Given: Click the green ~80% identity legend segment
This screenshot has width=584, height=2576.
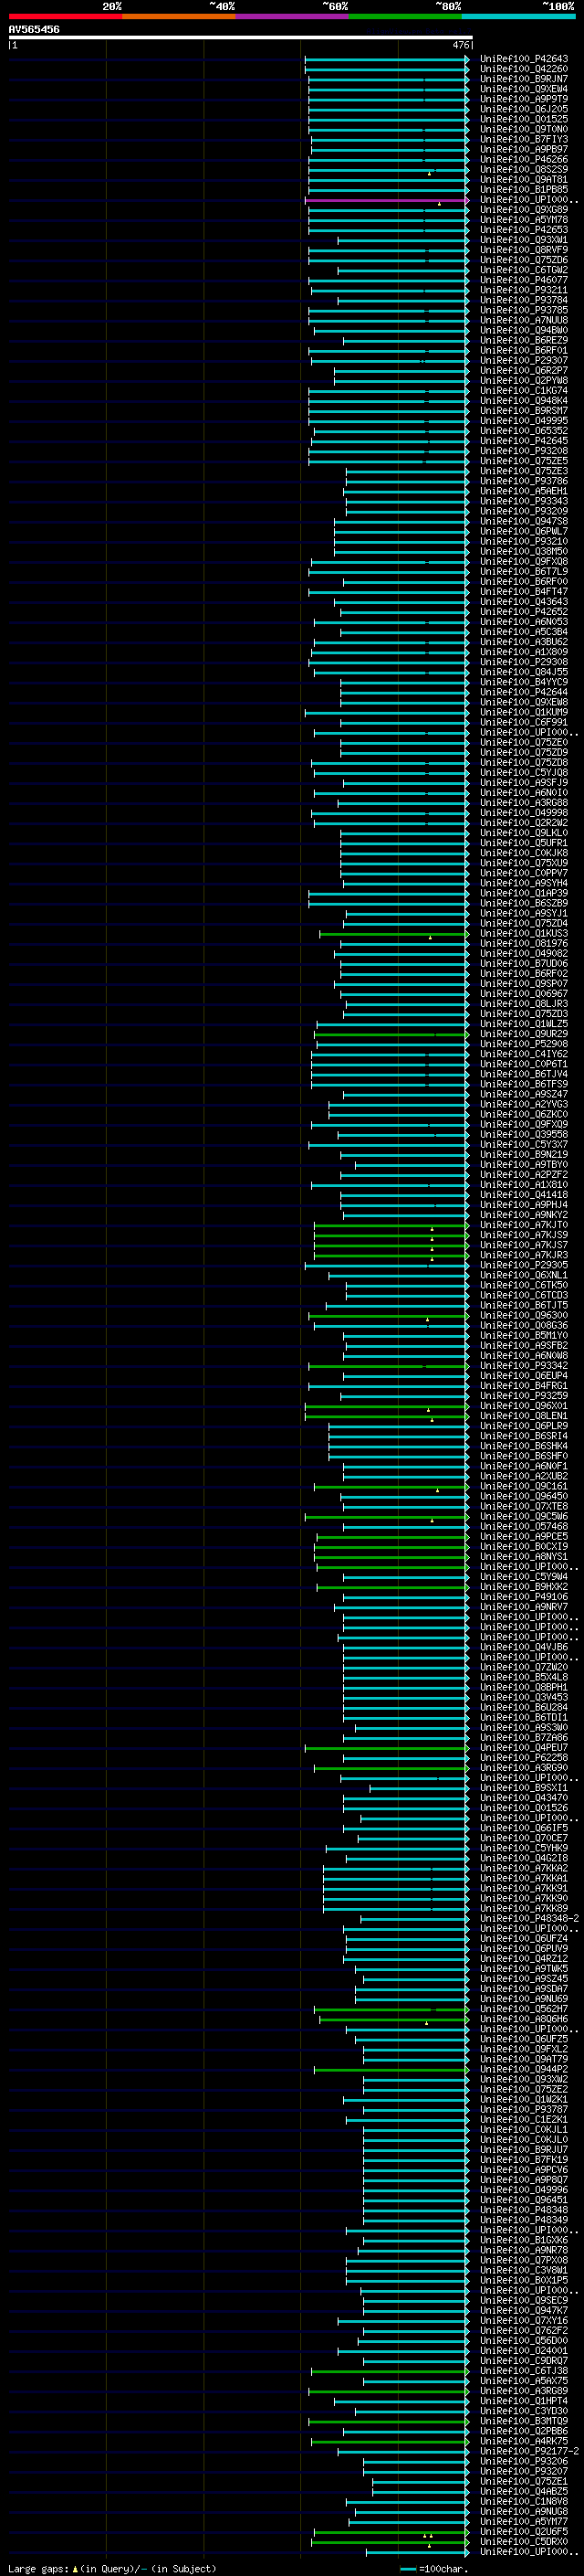Looking at the screenshot, I should 405,16.
